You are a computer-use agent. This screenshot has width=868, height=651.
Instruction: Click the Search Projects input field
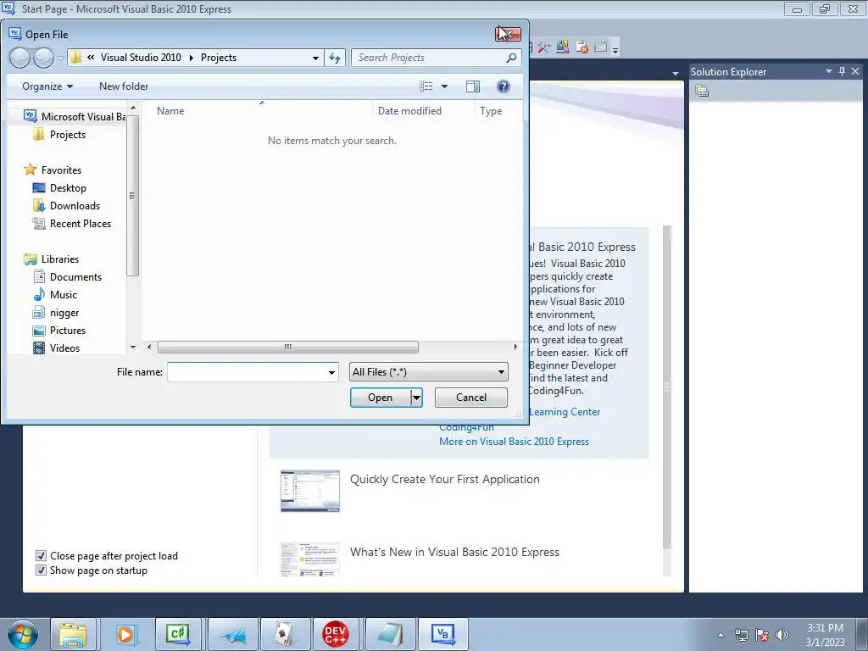coord(429,58)
